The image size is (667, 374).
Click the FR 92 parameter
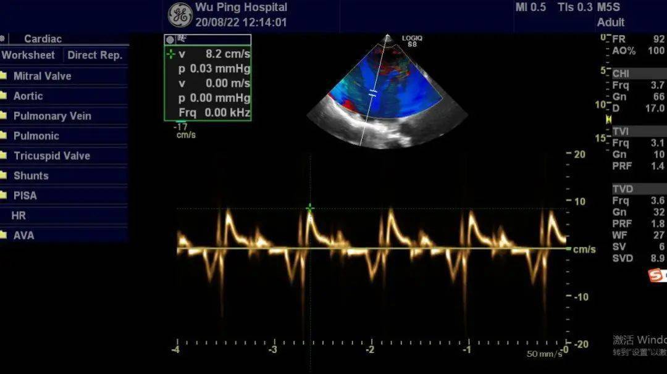coord(639,39)
